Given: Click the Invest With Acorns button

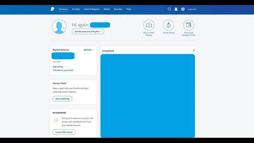Looking at the screenshot, I should [64, 132].
